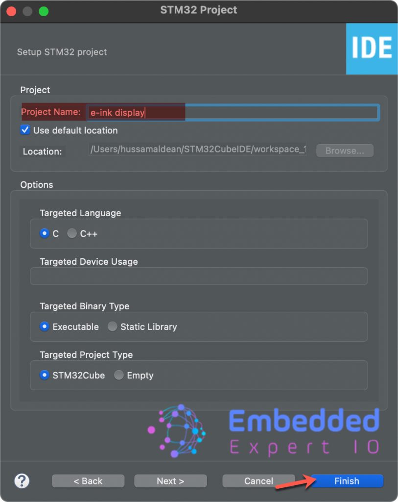Image resolution: width=398 pixels, height=502 pixels.
Task: Choose Static Library binary type
Action: click(112, 326)
